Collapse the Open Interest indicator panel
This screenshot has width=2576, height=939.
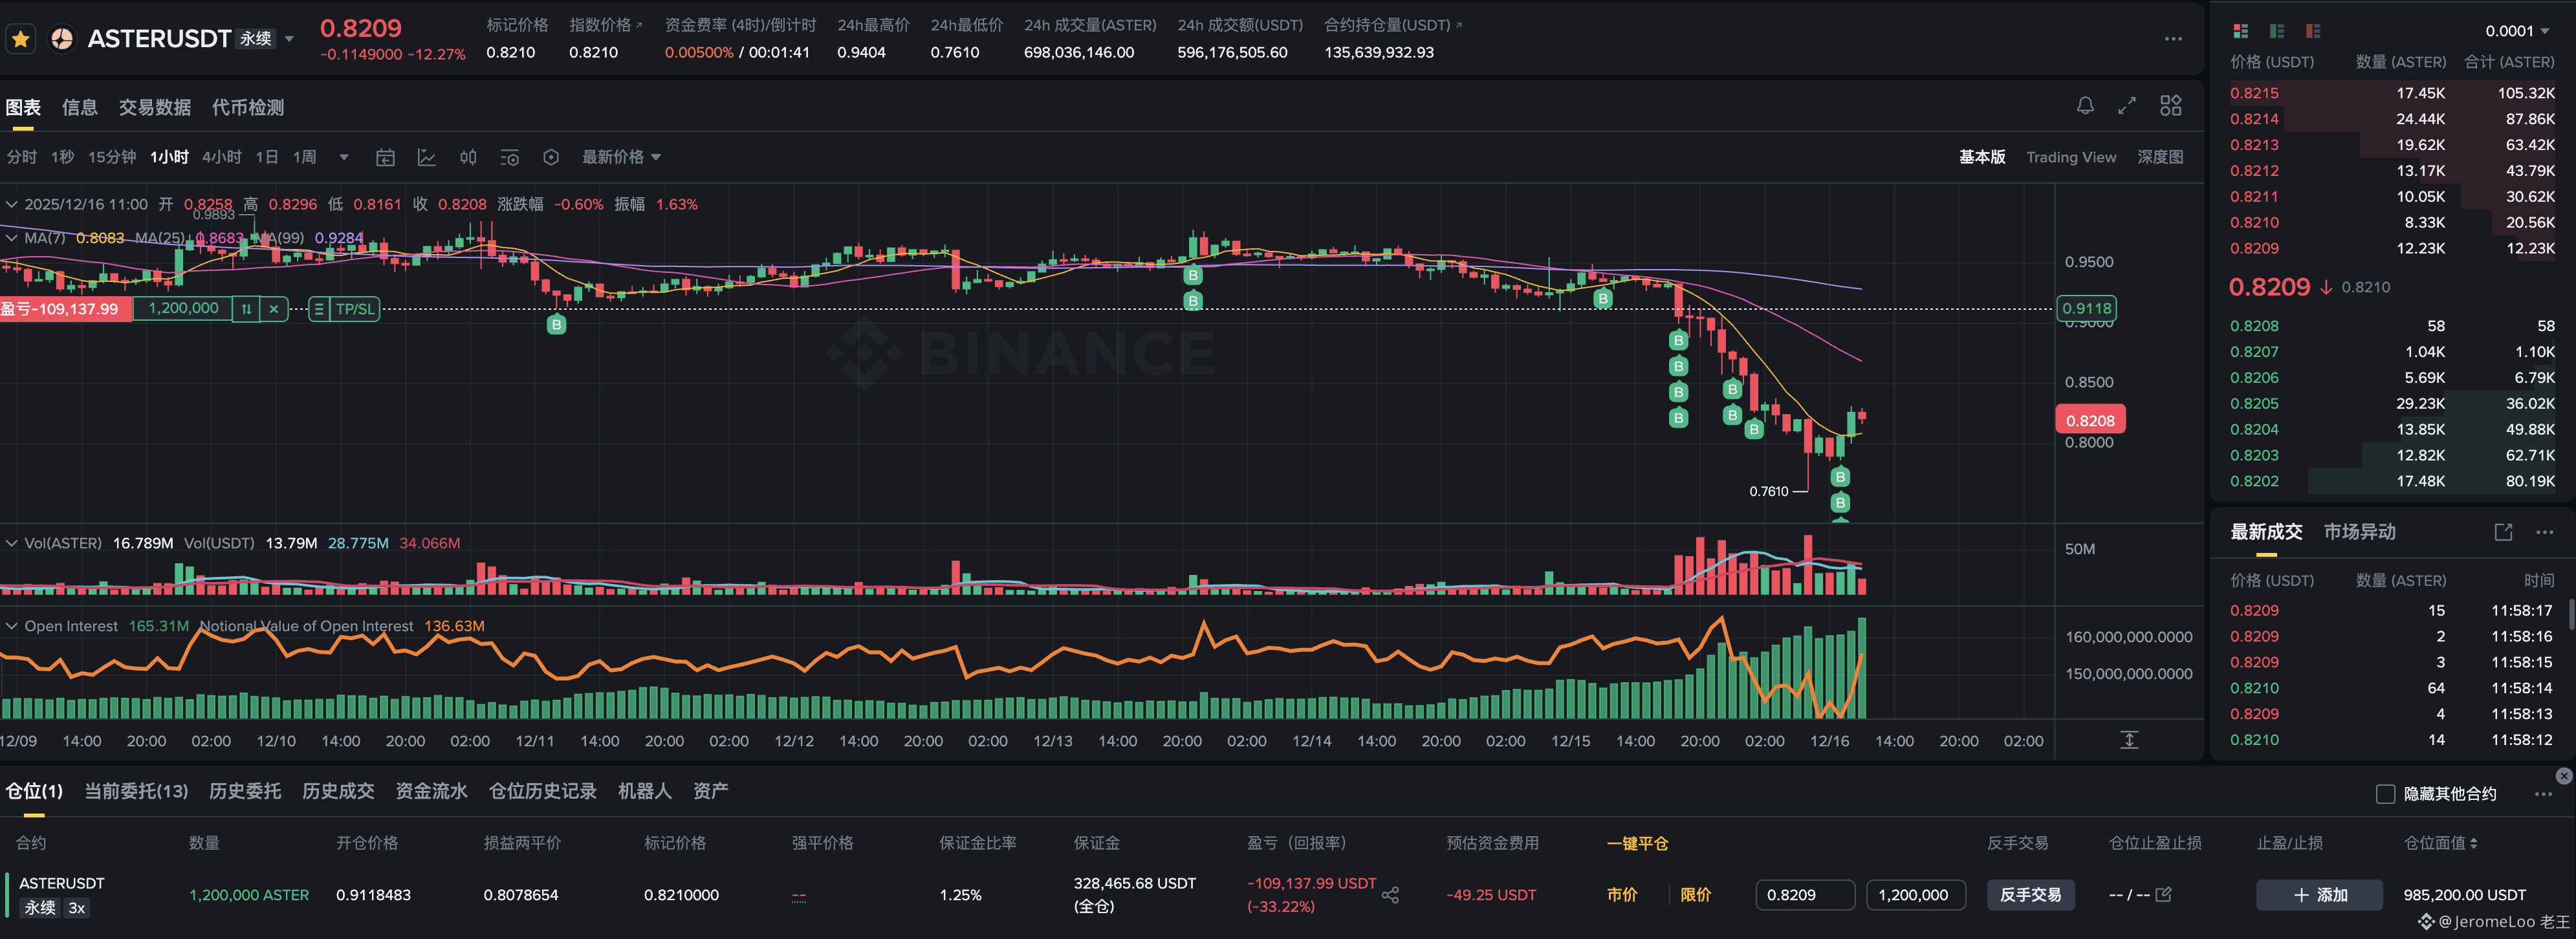point(12,626)
